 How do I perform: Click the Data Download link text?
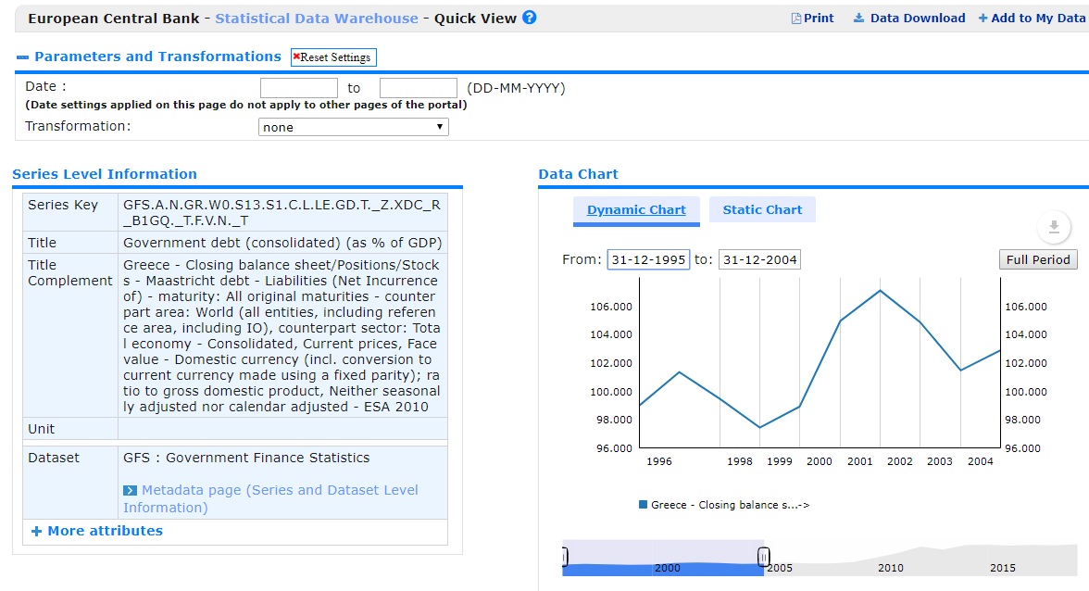[918, 18]
